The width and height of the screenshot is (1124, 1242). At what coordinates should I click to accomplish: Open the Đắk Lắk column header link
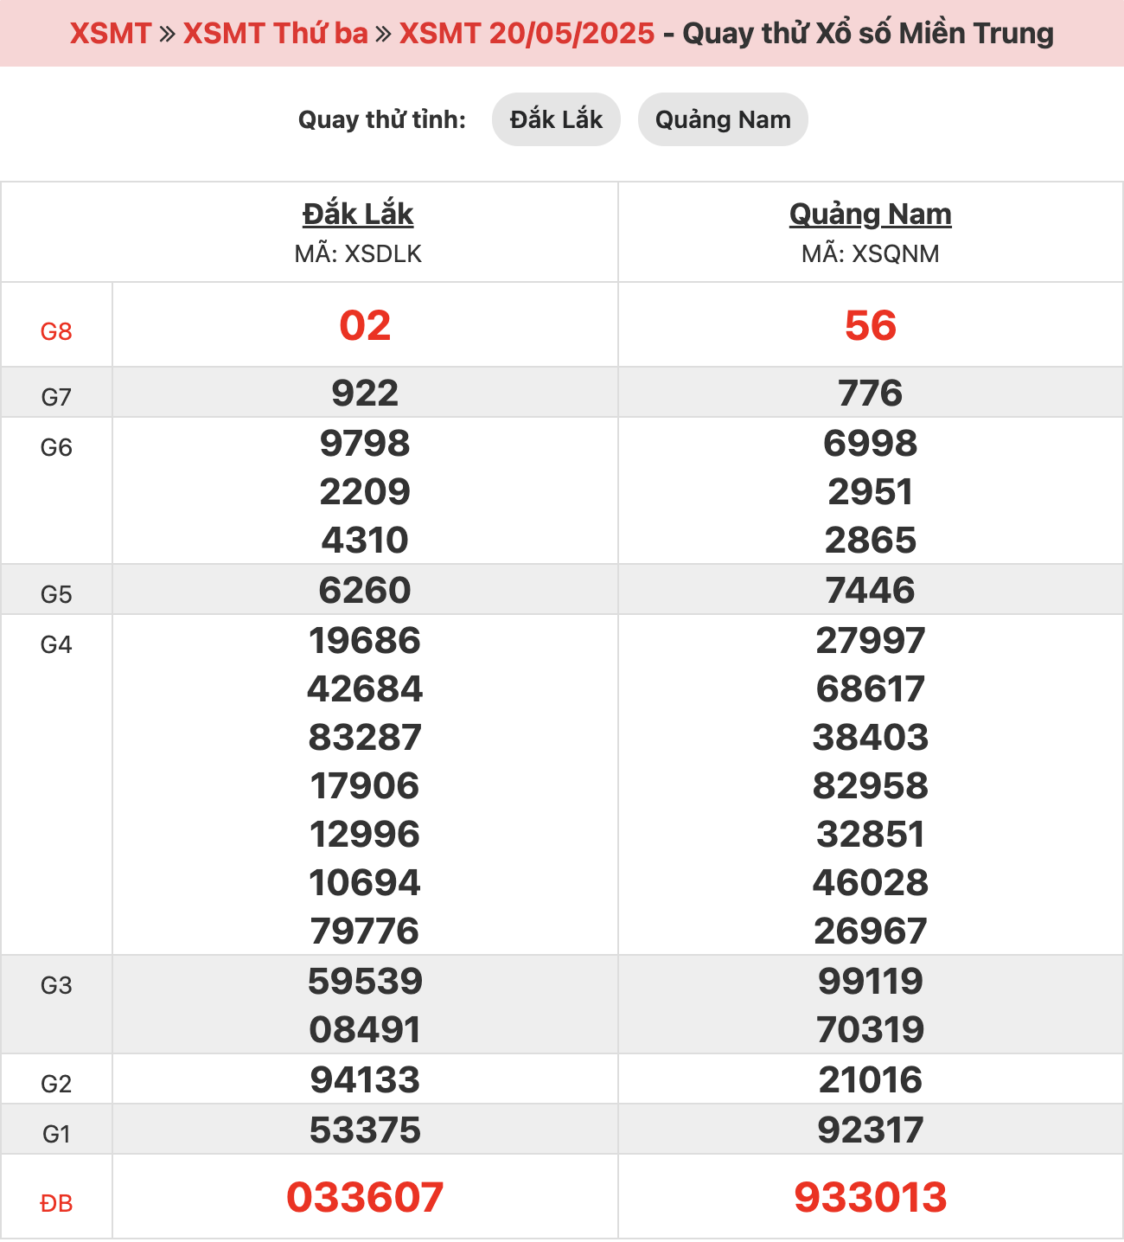click(x=358, y=214)
